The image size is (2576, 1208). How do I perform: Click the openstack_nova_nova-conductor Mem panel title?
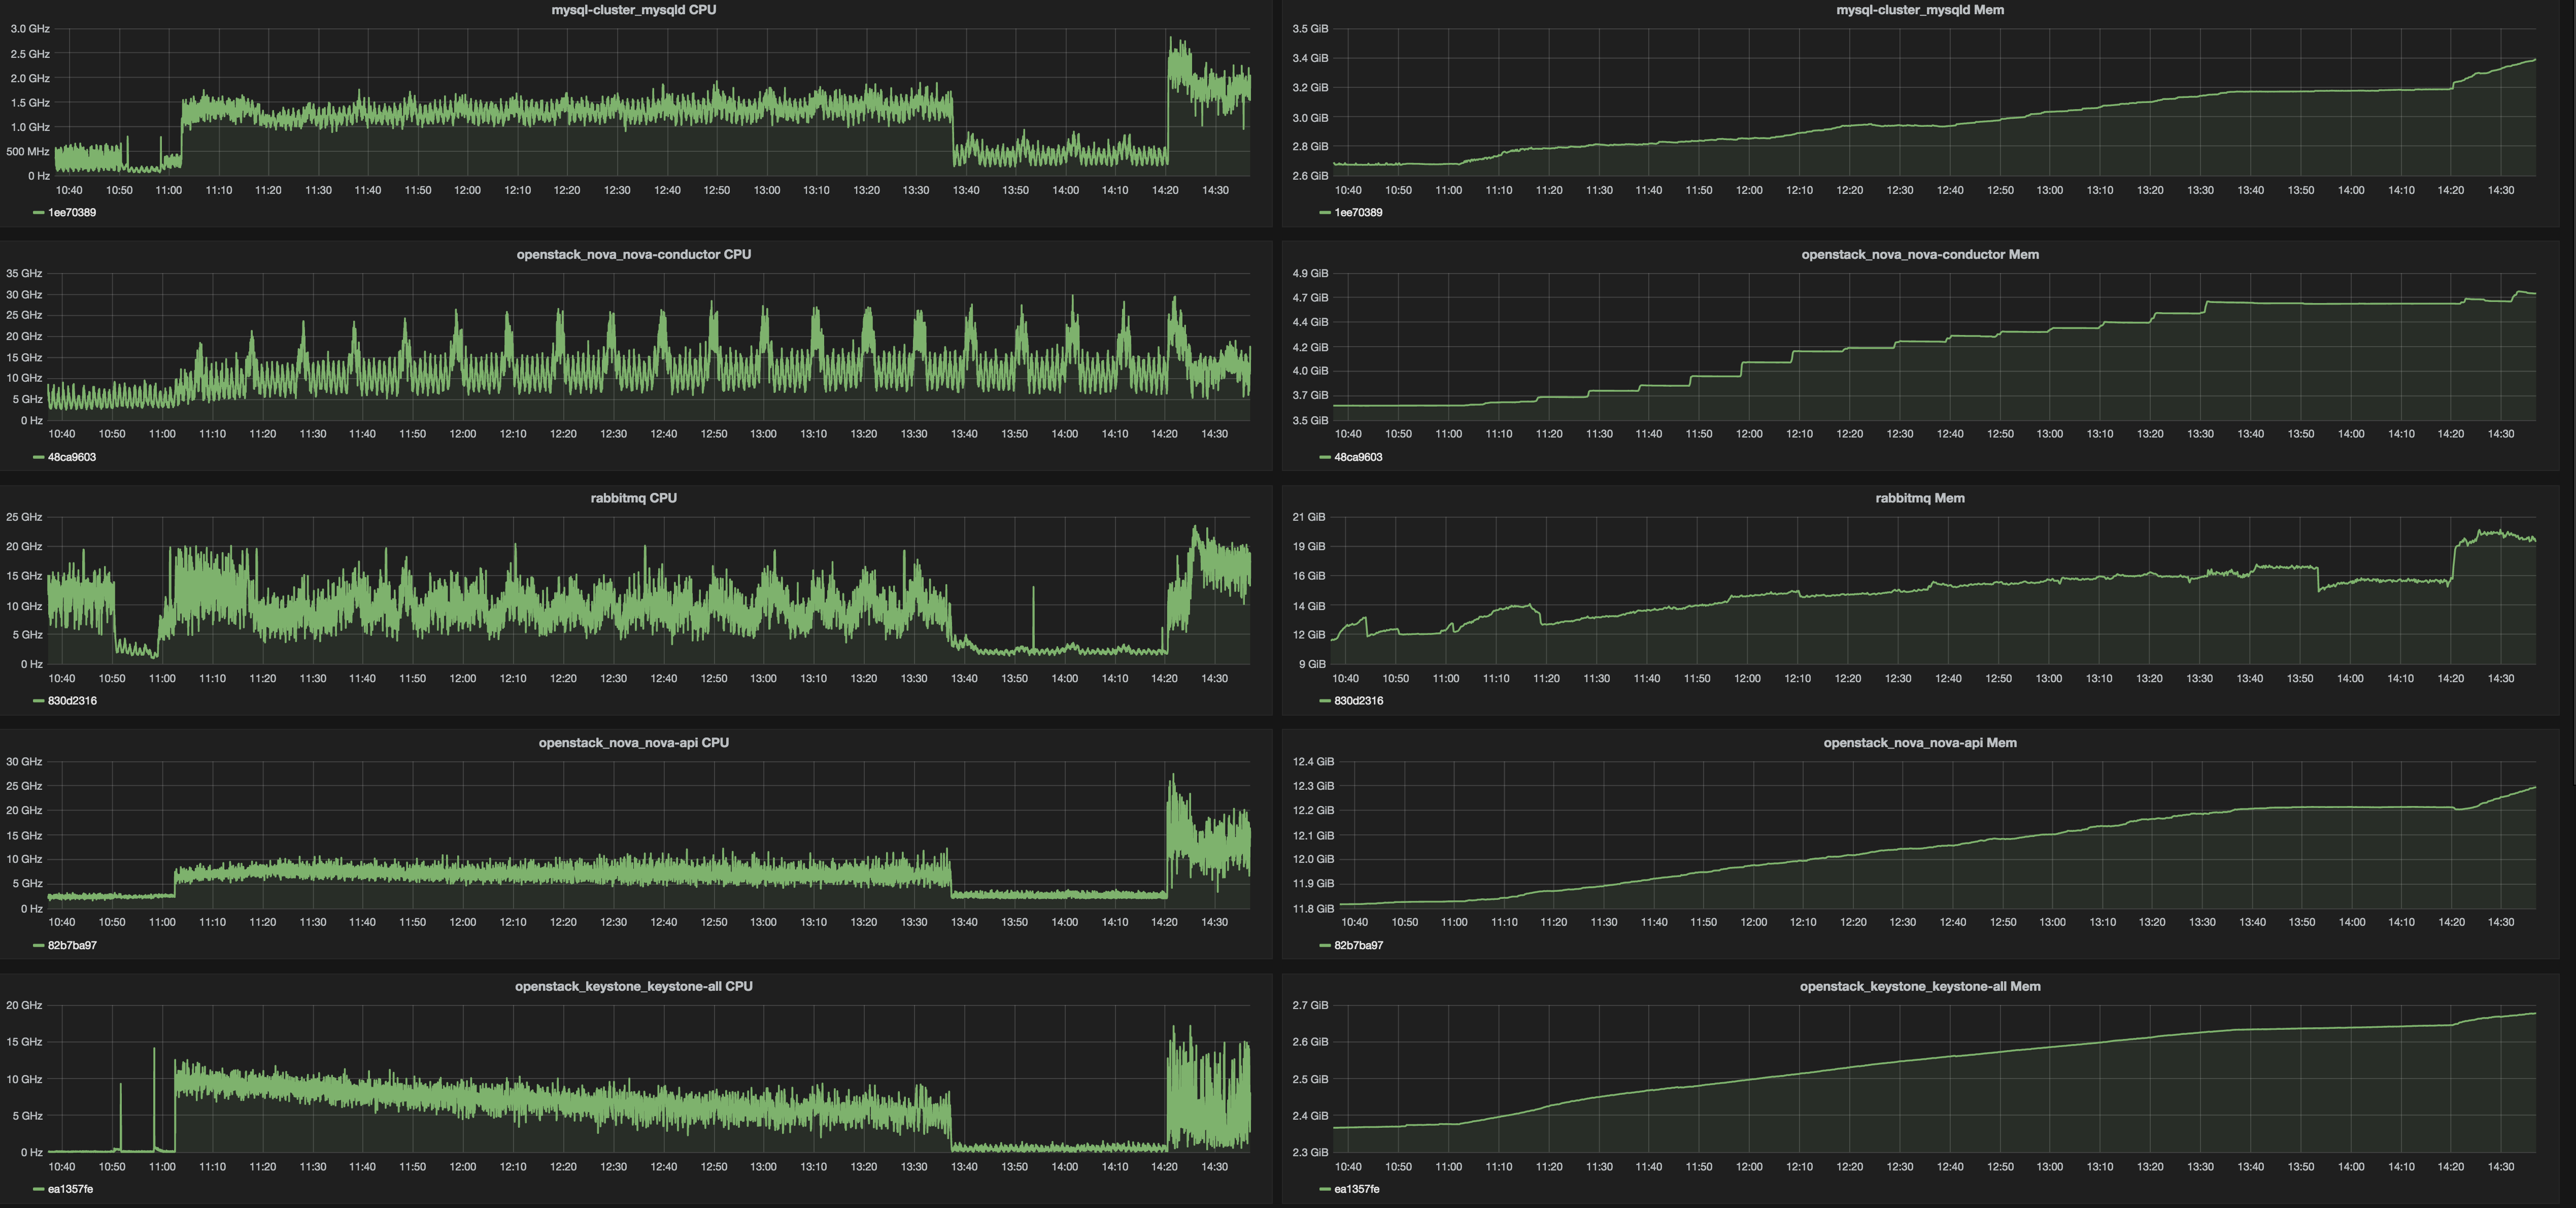tap(1919, 254)
